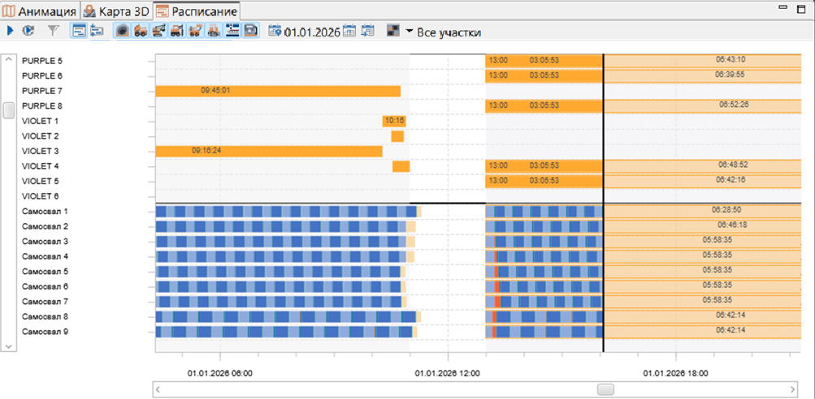Click the wheel loader equipment filter icon

[195, 31]
